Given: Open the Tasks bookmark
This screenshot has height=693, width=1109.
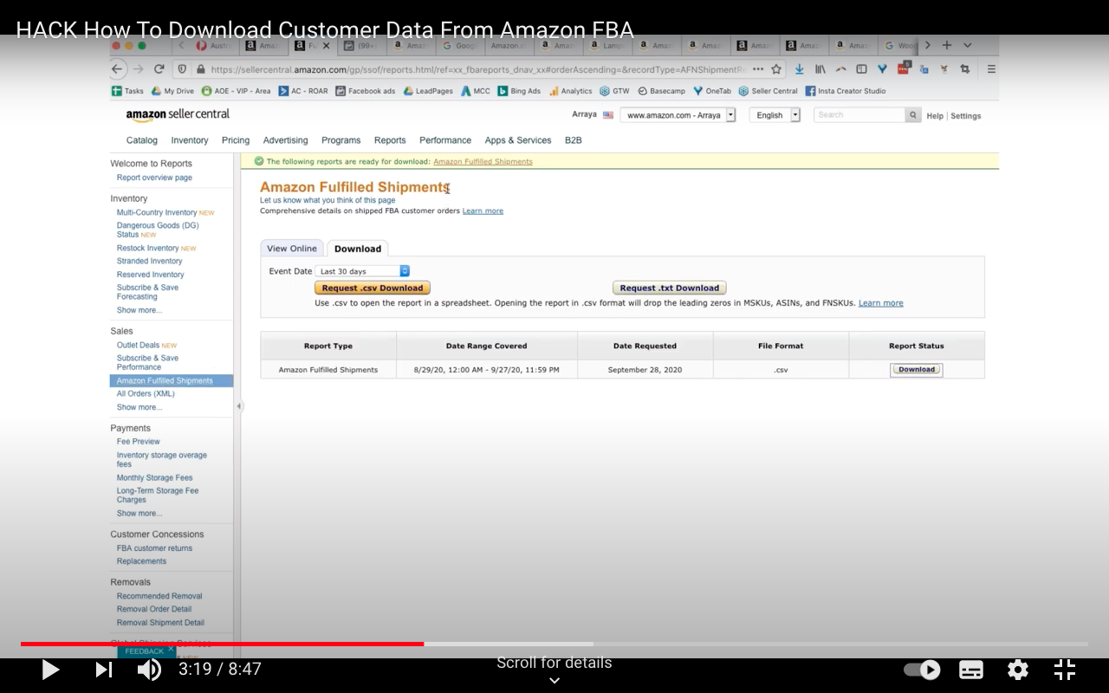Looking at the screenshot, I should click(127, 91).
